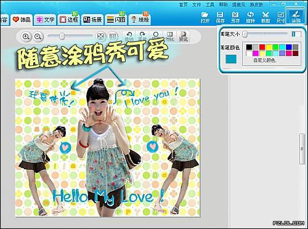Pick the black color swatch
308x229 pixels.
tap(249, 47)
